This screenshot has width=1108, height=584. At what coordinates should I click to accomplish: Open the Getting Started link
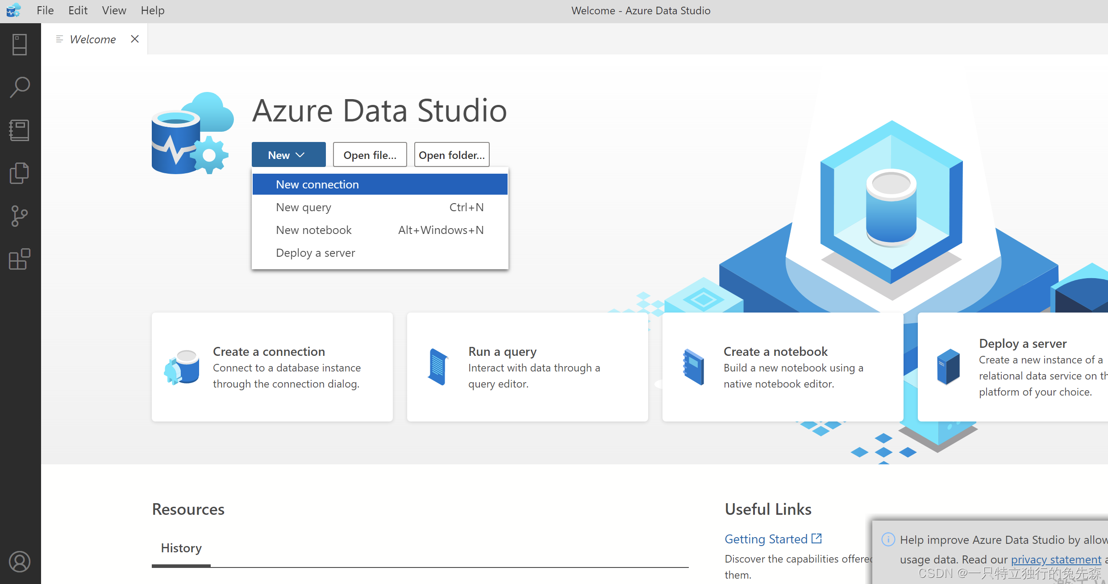(x=766, y=539)
